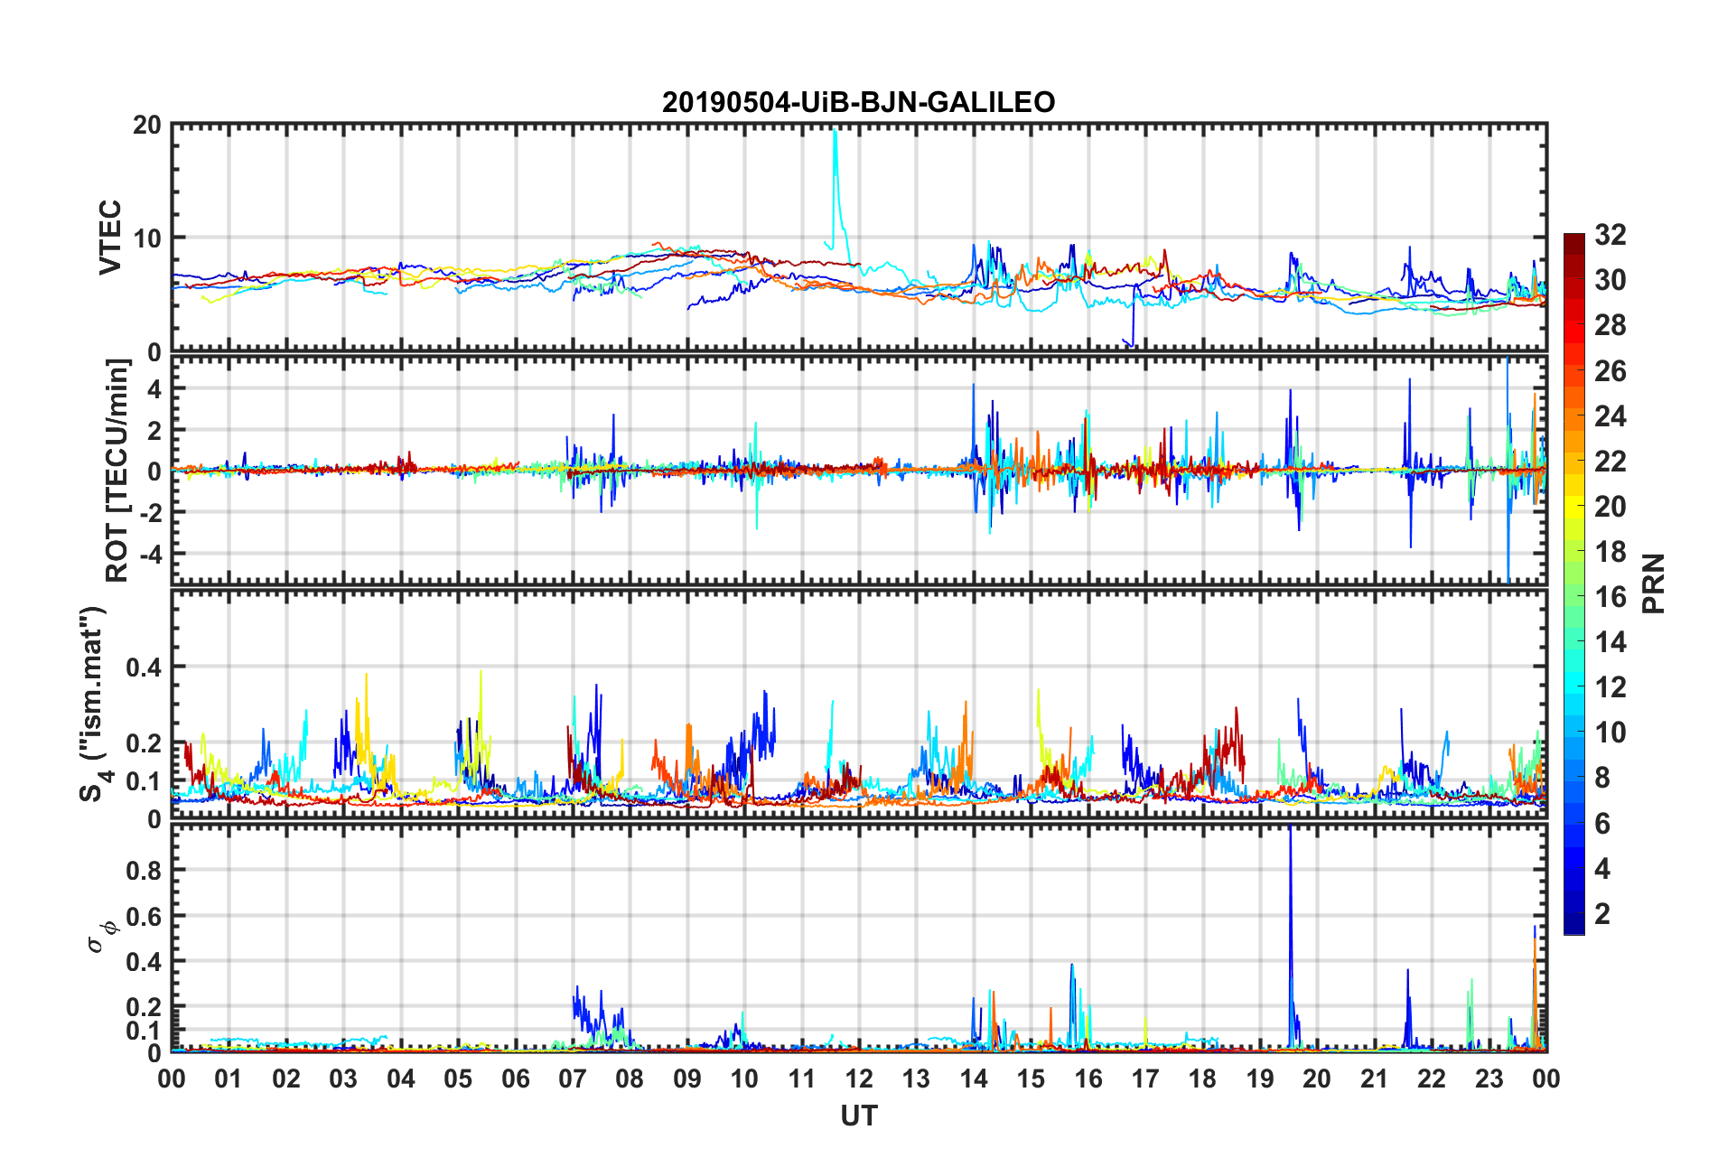Select colorbar tick label 28
The height and width of the screenshot is (1167, 1718).
tap(1610, 325)
